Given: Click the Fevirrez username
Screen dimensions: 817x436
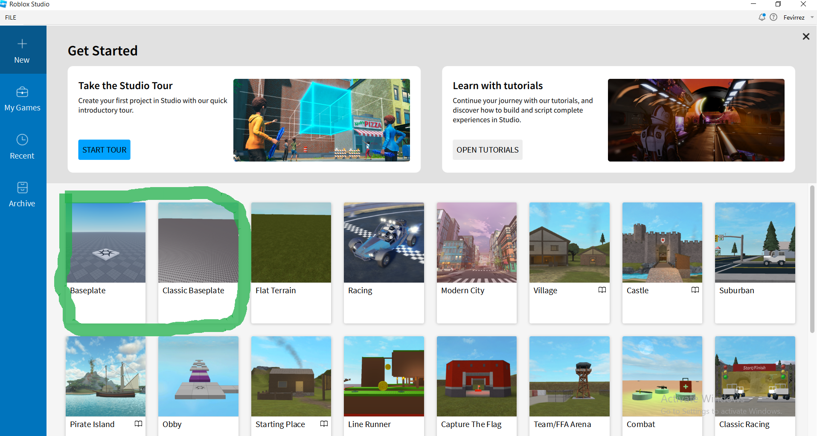Looking at the screenshot, I should click(x=794, y=17).
